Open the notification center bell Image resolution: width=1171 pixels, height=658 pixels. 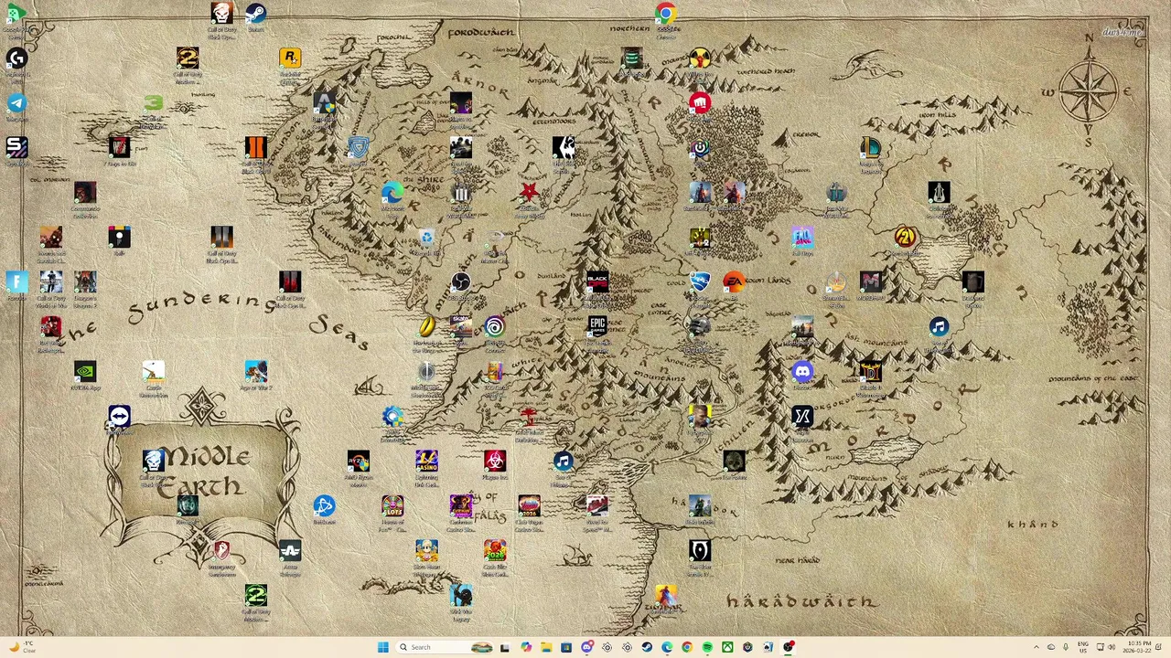1158,647
